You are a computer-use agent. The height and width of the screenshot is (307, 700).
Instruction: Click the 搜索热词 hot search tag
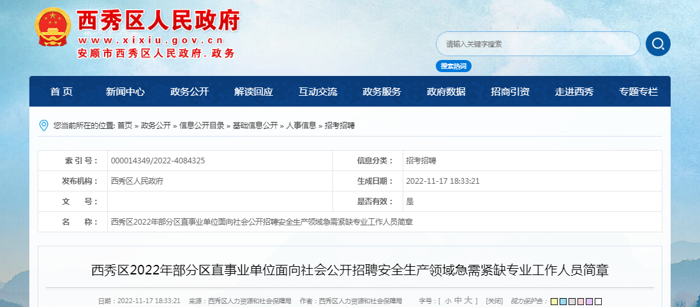(x=454, y=66)
